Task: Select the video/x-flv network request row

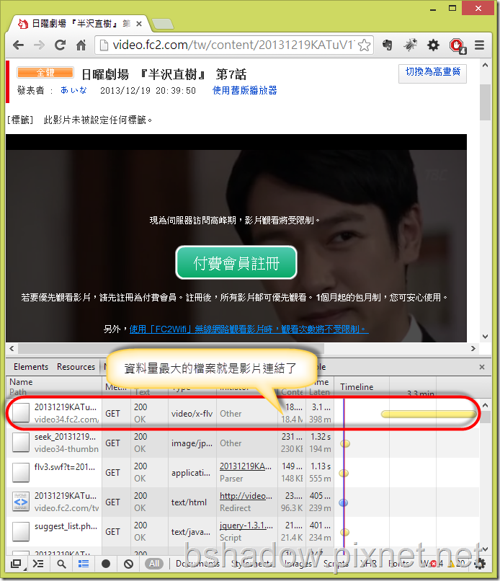Action: pyautogui.click(x=242, y=414)
